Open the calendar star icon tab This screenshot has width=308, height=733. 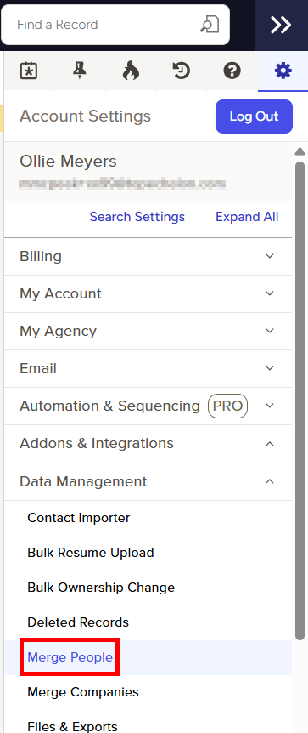coord(29,71)
